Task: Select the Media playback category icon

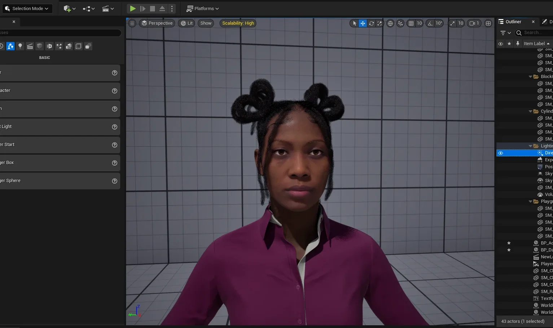Action: pos(49,46)
